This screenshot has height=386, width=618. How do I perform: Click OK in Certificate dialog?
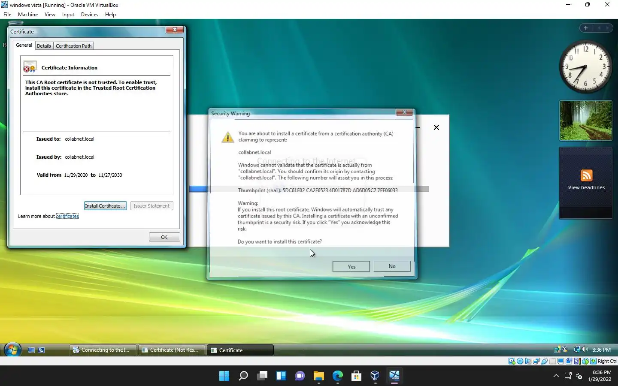tap(164, 237)
